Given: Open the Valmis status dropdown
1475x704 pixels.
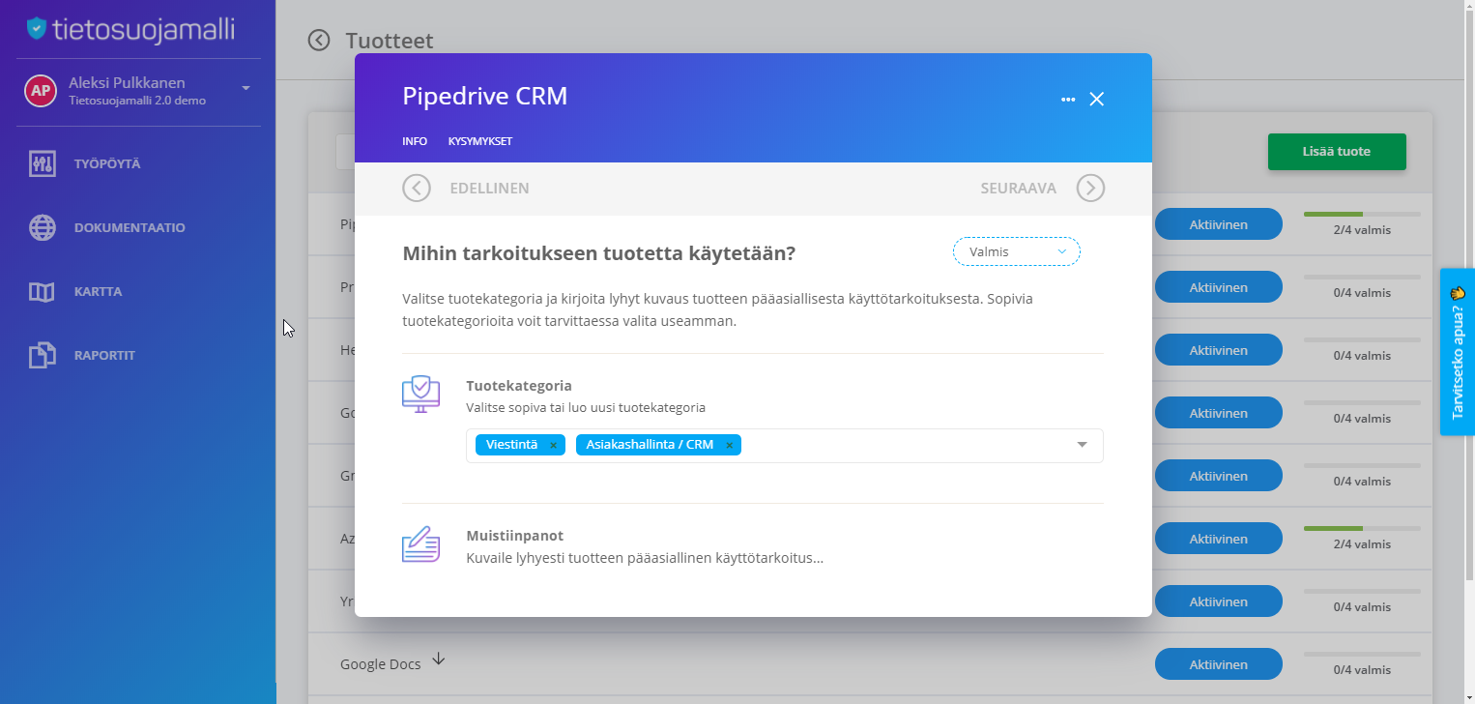Looking at the screenshot, I should tap(1017, 251).
